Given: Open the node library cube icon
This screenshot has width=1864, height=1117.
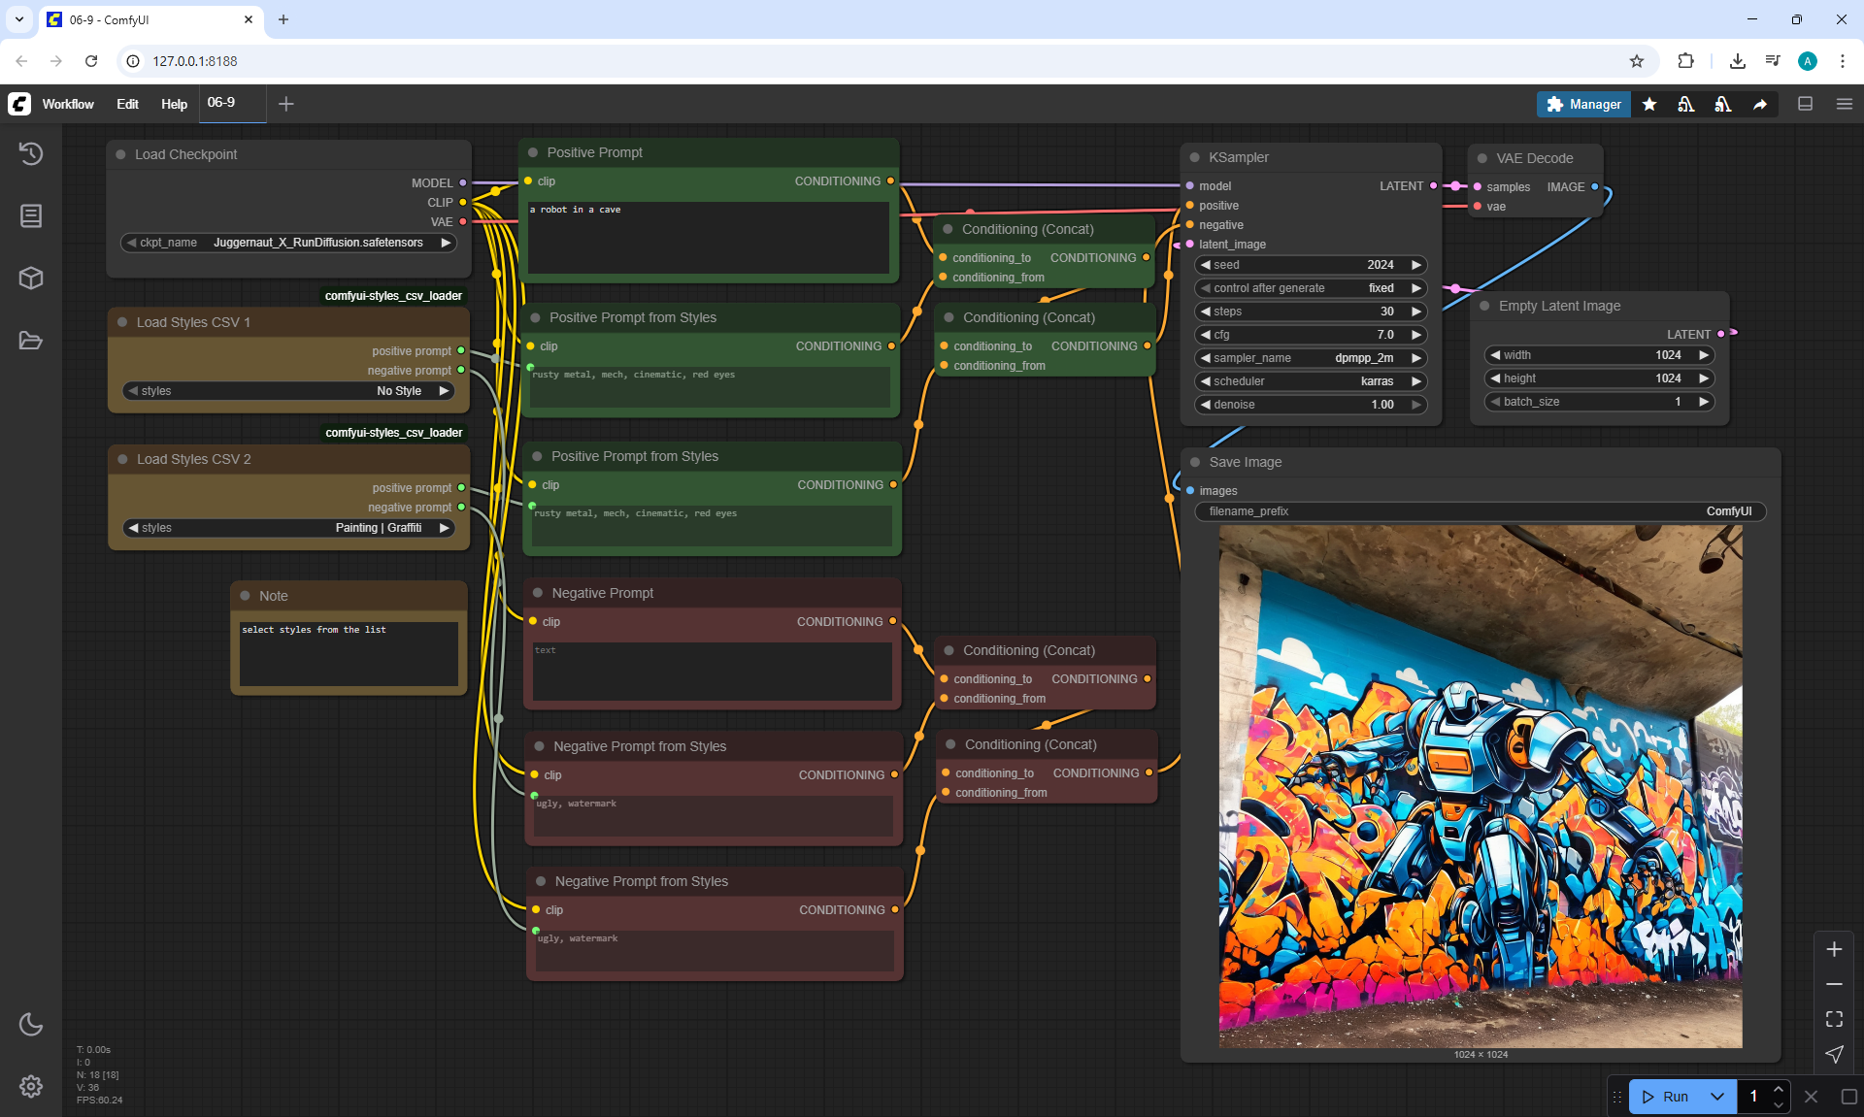Looking at the screenshot, I should (x=31, y=279).
